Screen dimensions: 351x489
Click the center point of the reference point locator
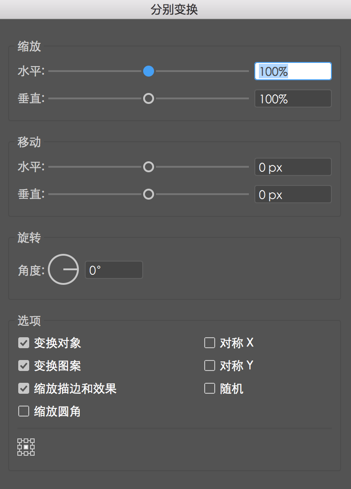click(x=26, y=448)
